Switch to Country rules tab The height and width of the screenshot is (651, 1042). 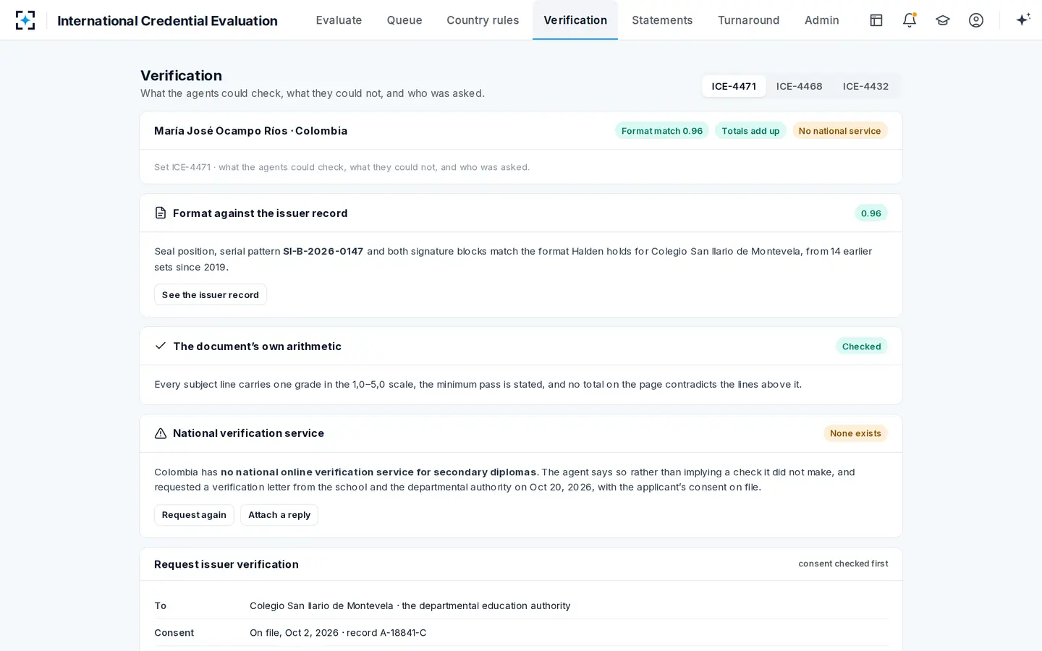point(483,20)
